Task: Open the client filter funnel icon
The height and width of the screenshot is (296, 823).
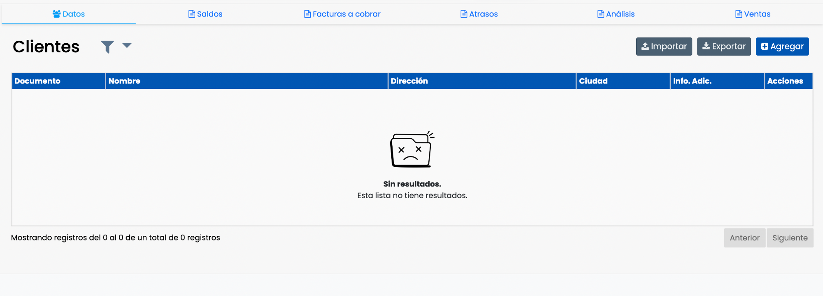Action: click(x=107, y=47)
